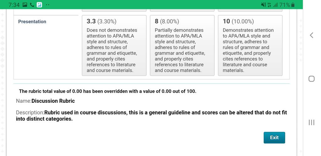
Task: Tap the battery icon showing 71%
Action: click(x=293, y=5)
